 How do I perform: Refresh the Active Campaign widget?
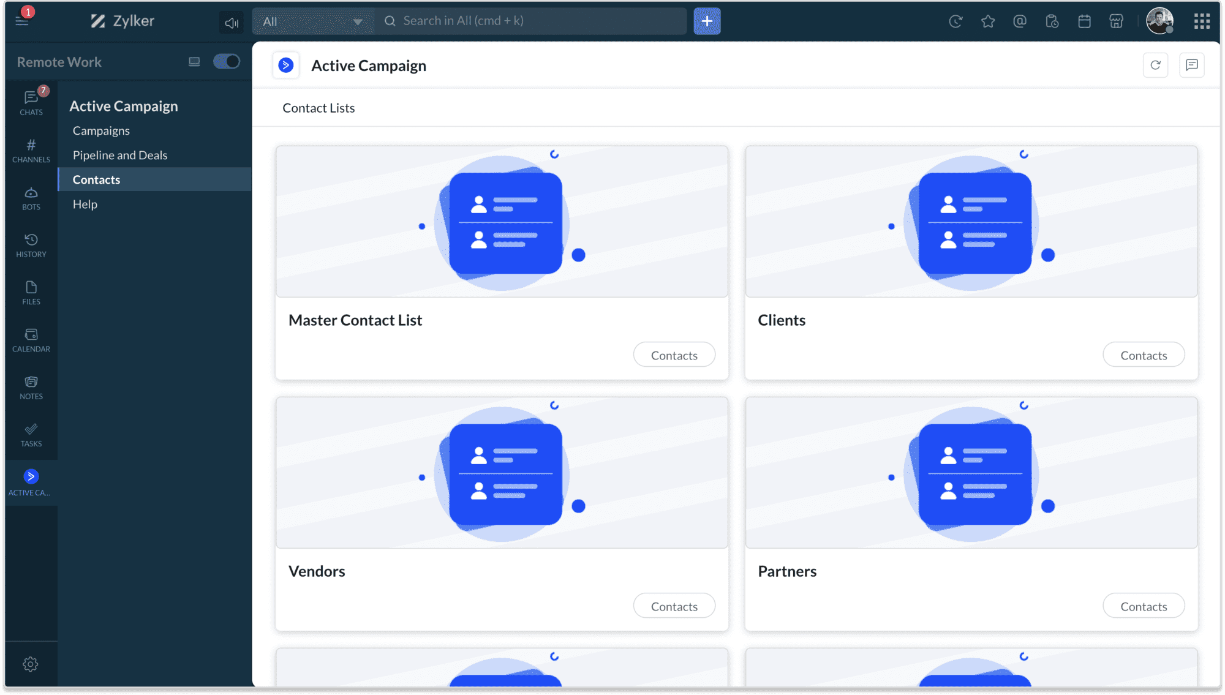pyautogui.click(x=1155, y=66)
